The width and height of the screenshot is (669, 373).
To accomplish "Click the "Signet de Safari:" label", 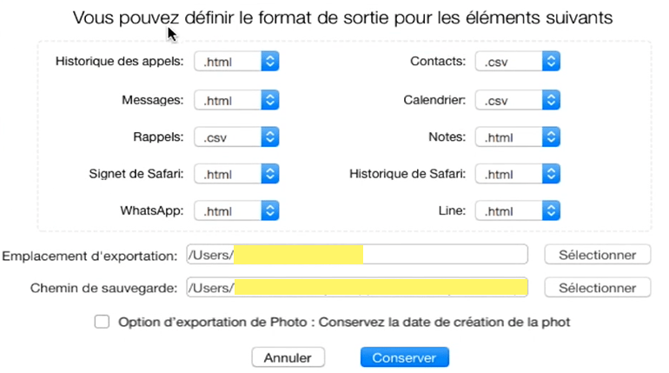I will click(x=136, y=174).
